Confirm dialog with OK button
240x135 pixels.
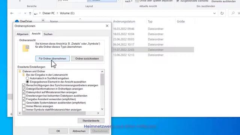[x=58, y=131]
